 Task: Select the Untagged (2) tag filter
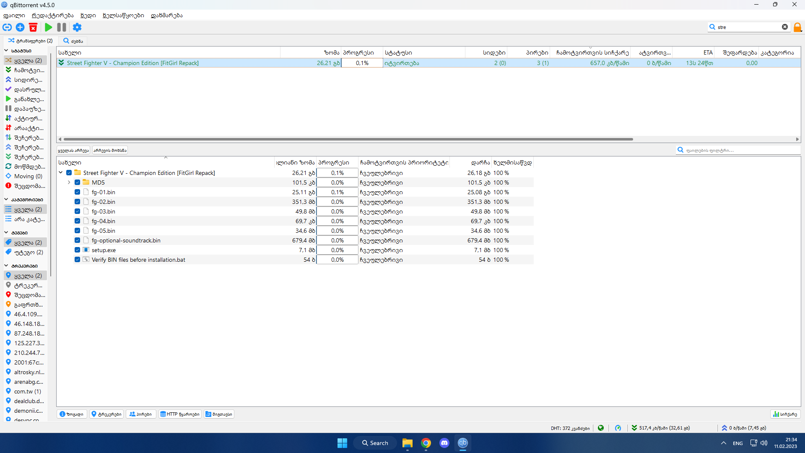(25, 252)
